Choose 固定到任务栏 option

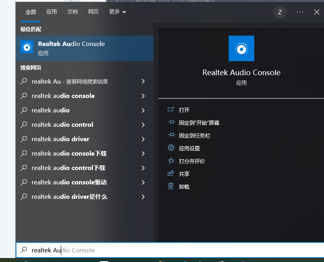[x=195, y=136]
